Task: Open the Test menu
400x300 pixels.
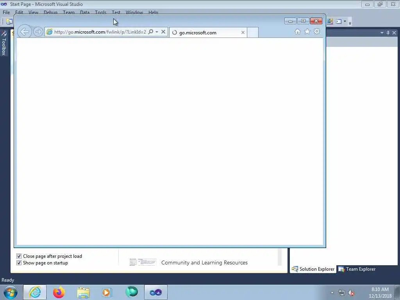Action: pos(116,12)
